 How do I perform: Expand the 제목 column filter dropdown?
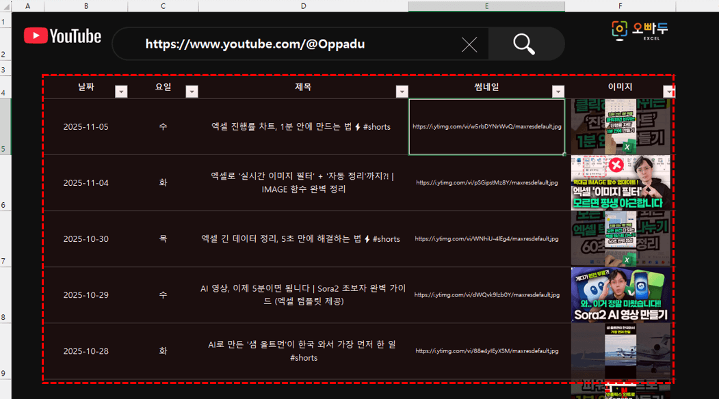tap(402, 92)
